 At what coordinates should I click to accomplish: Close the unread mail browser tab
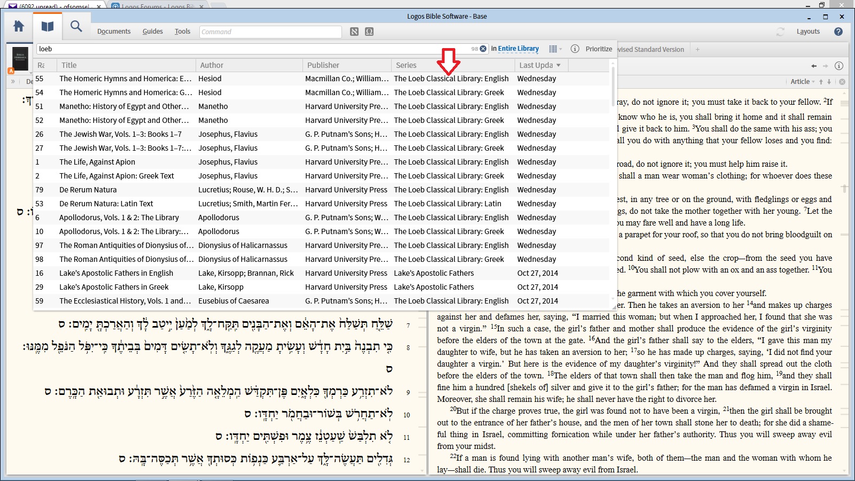point(99,6)
